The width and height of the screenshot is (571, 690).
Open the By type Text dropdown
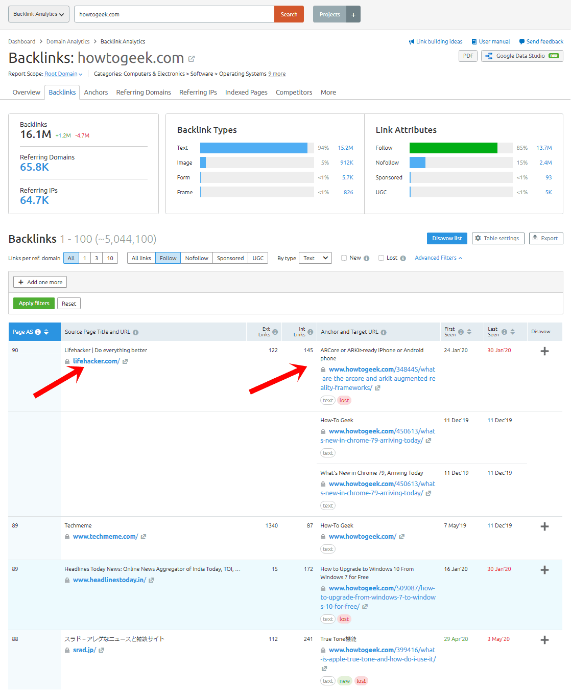[x=315, y=258]
